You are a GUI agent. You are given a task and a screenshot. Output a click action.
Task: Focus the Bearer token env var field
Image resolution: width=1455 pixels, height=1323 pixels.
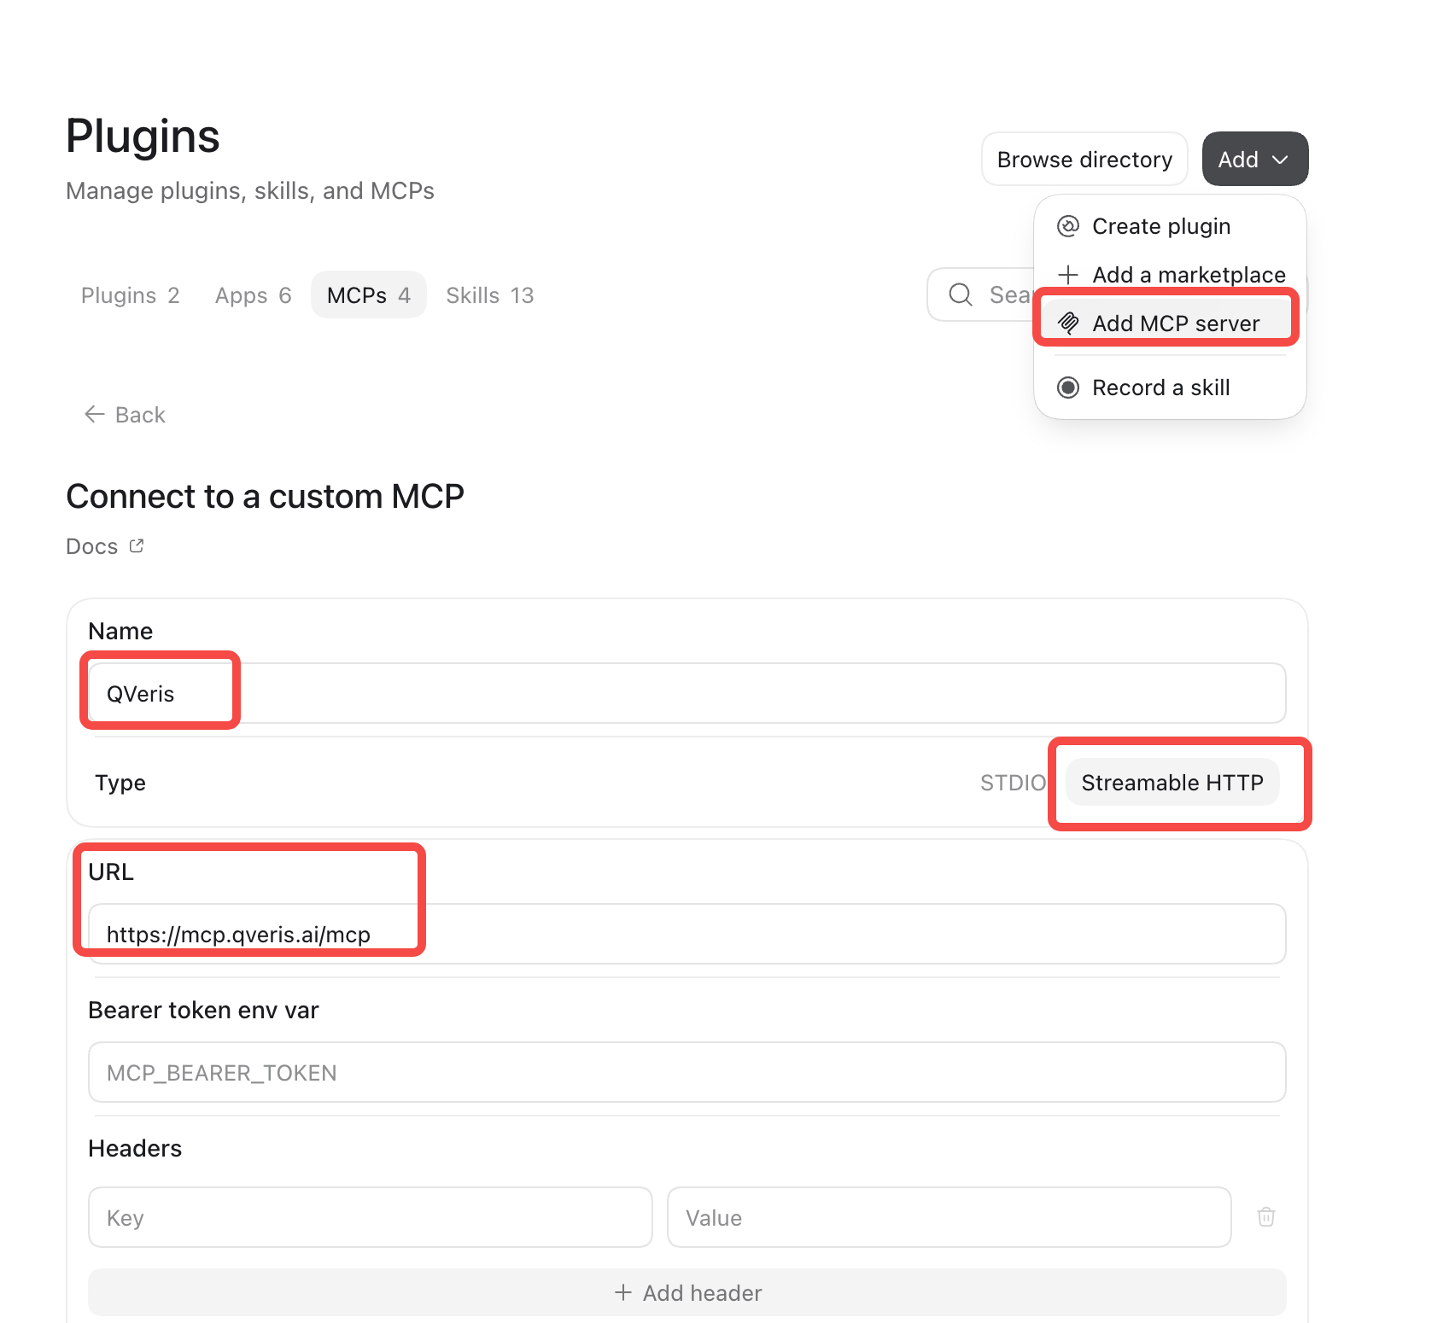687,1072
